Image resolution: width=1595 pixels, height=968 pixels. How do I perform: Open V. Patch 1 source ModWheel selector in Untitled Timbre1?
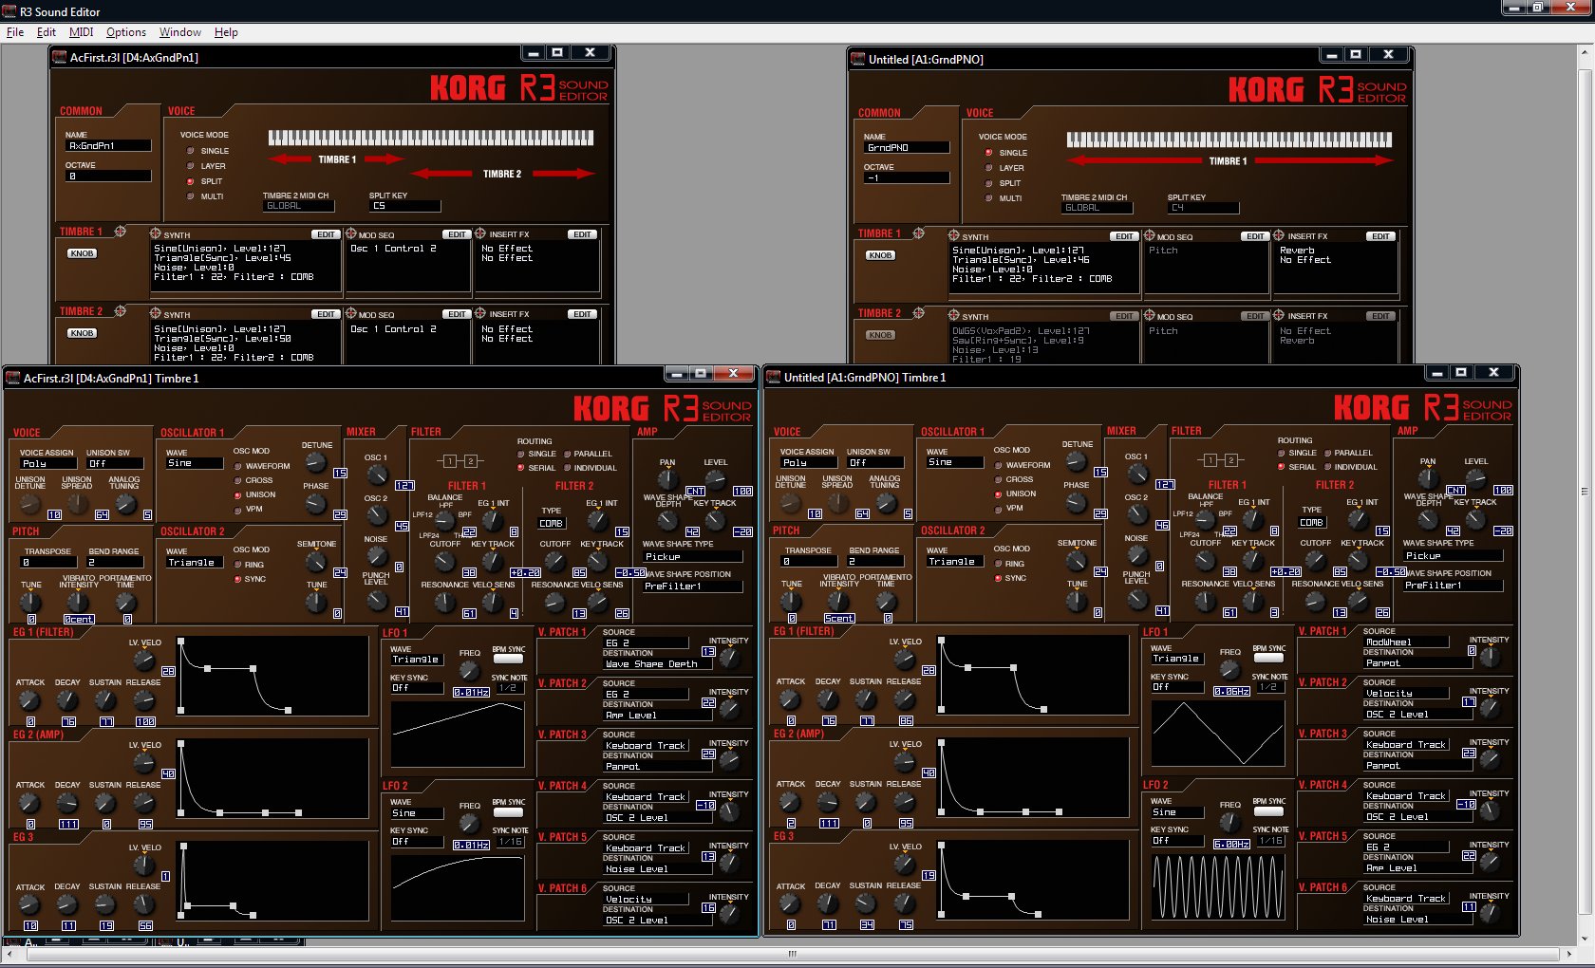(1406, 642)
